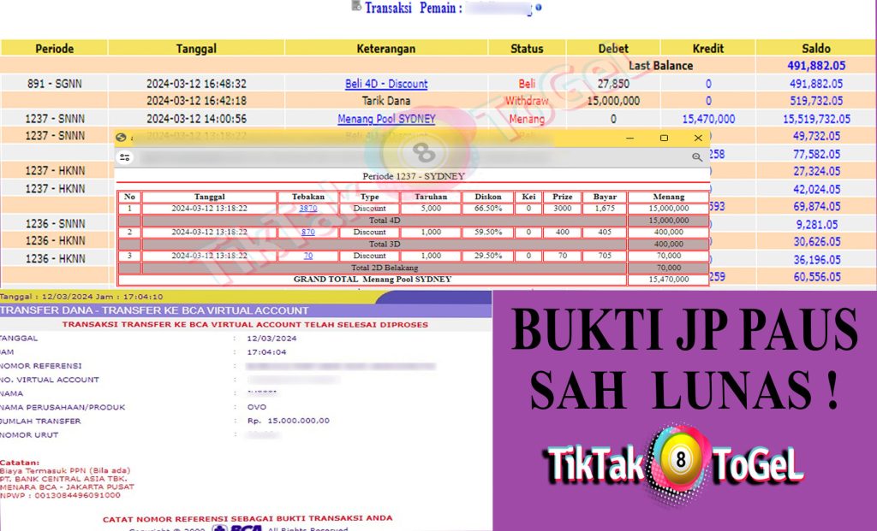Minimize the Periode 1237 popup window
This screenshot has width=877, height=531.
click(629, 138)
